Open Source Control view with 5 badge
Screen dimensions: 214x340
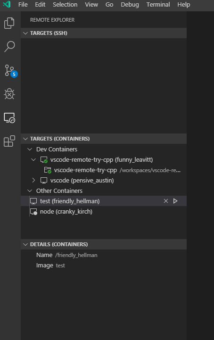point(10,71)
